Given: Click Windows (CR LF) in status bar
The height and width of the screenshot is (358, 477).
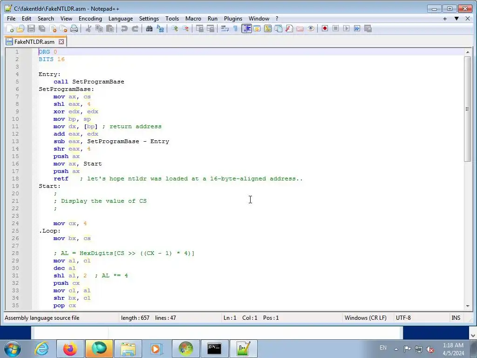Looking at the screenshot, I should click(365, 318).
